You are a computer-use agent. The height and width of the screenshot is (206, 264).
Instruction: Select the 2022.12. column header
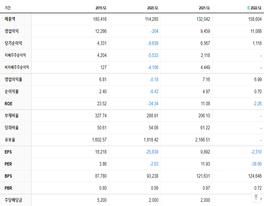tap(256, 8)
